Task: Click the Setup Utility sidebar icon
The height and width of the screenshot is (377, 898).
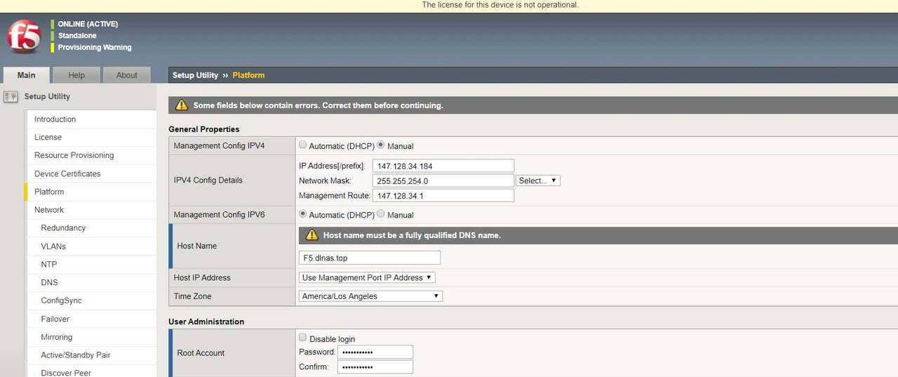Action: [11, 97]
